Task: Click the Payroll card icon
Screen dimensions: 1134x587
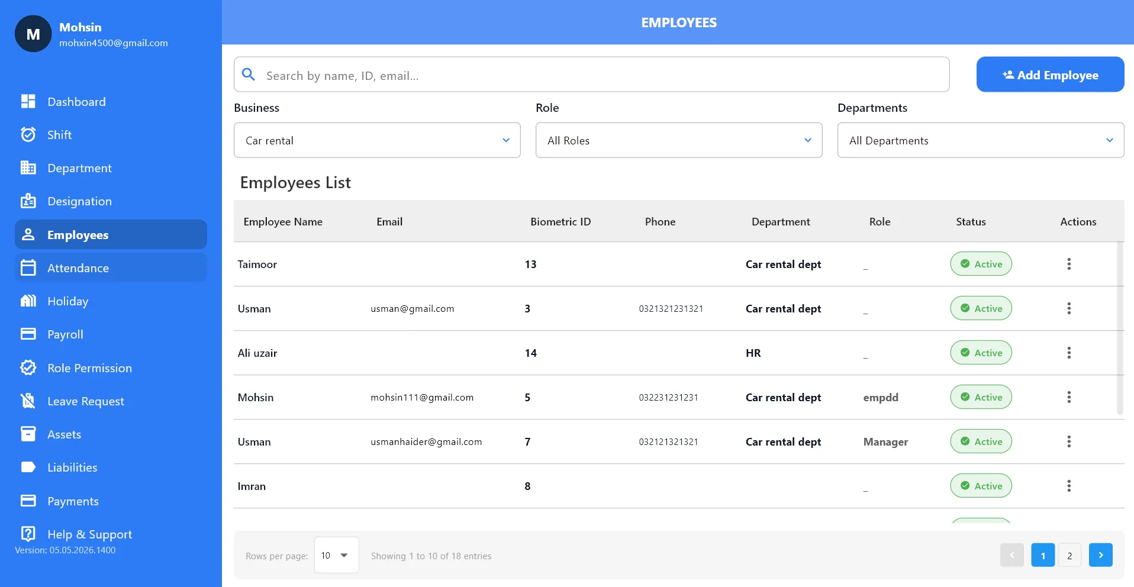Action: pos(28,334)
